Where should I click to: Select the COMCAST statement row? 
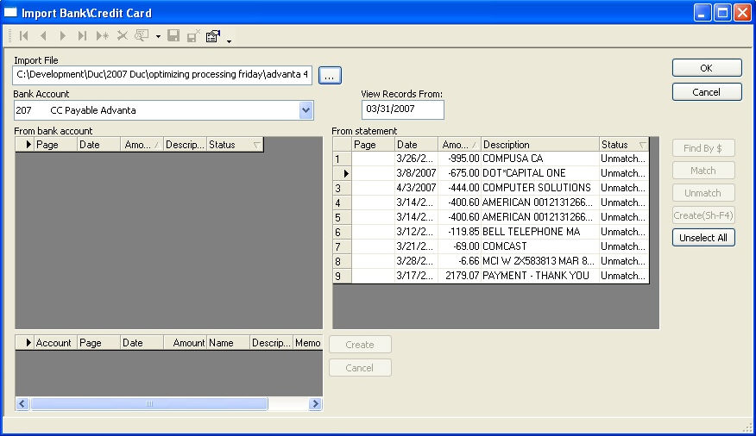click(x=491, y=246)
